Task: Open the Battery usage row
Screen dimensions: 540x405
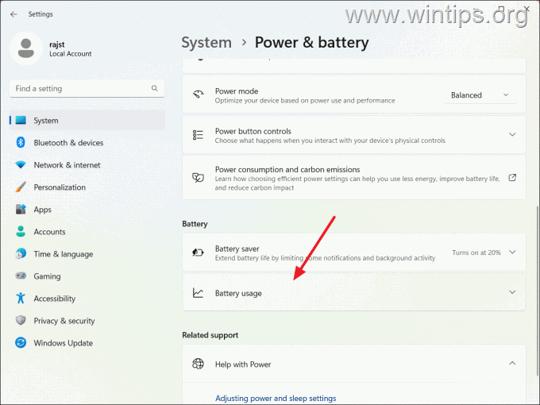Action: coord(354,293)
